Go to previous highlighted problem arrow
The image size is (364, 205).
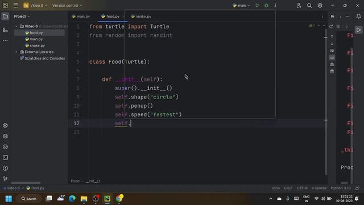tap(318, 25)
